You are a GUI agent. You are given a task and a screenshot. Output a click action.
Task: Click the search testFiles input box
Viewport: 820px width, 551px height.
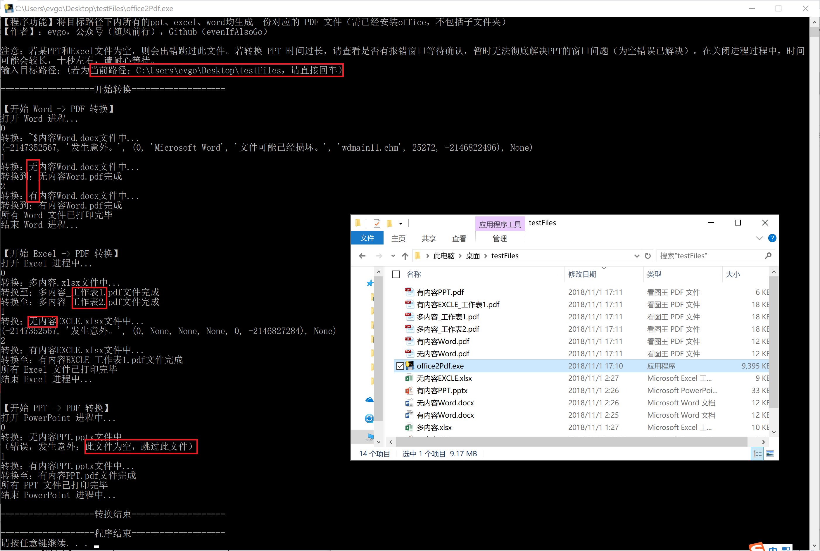(x=709, y=256)
